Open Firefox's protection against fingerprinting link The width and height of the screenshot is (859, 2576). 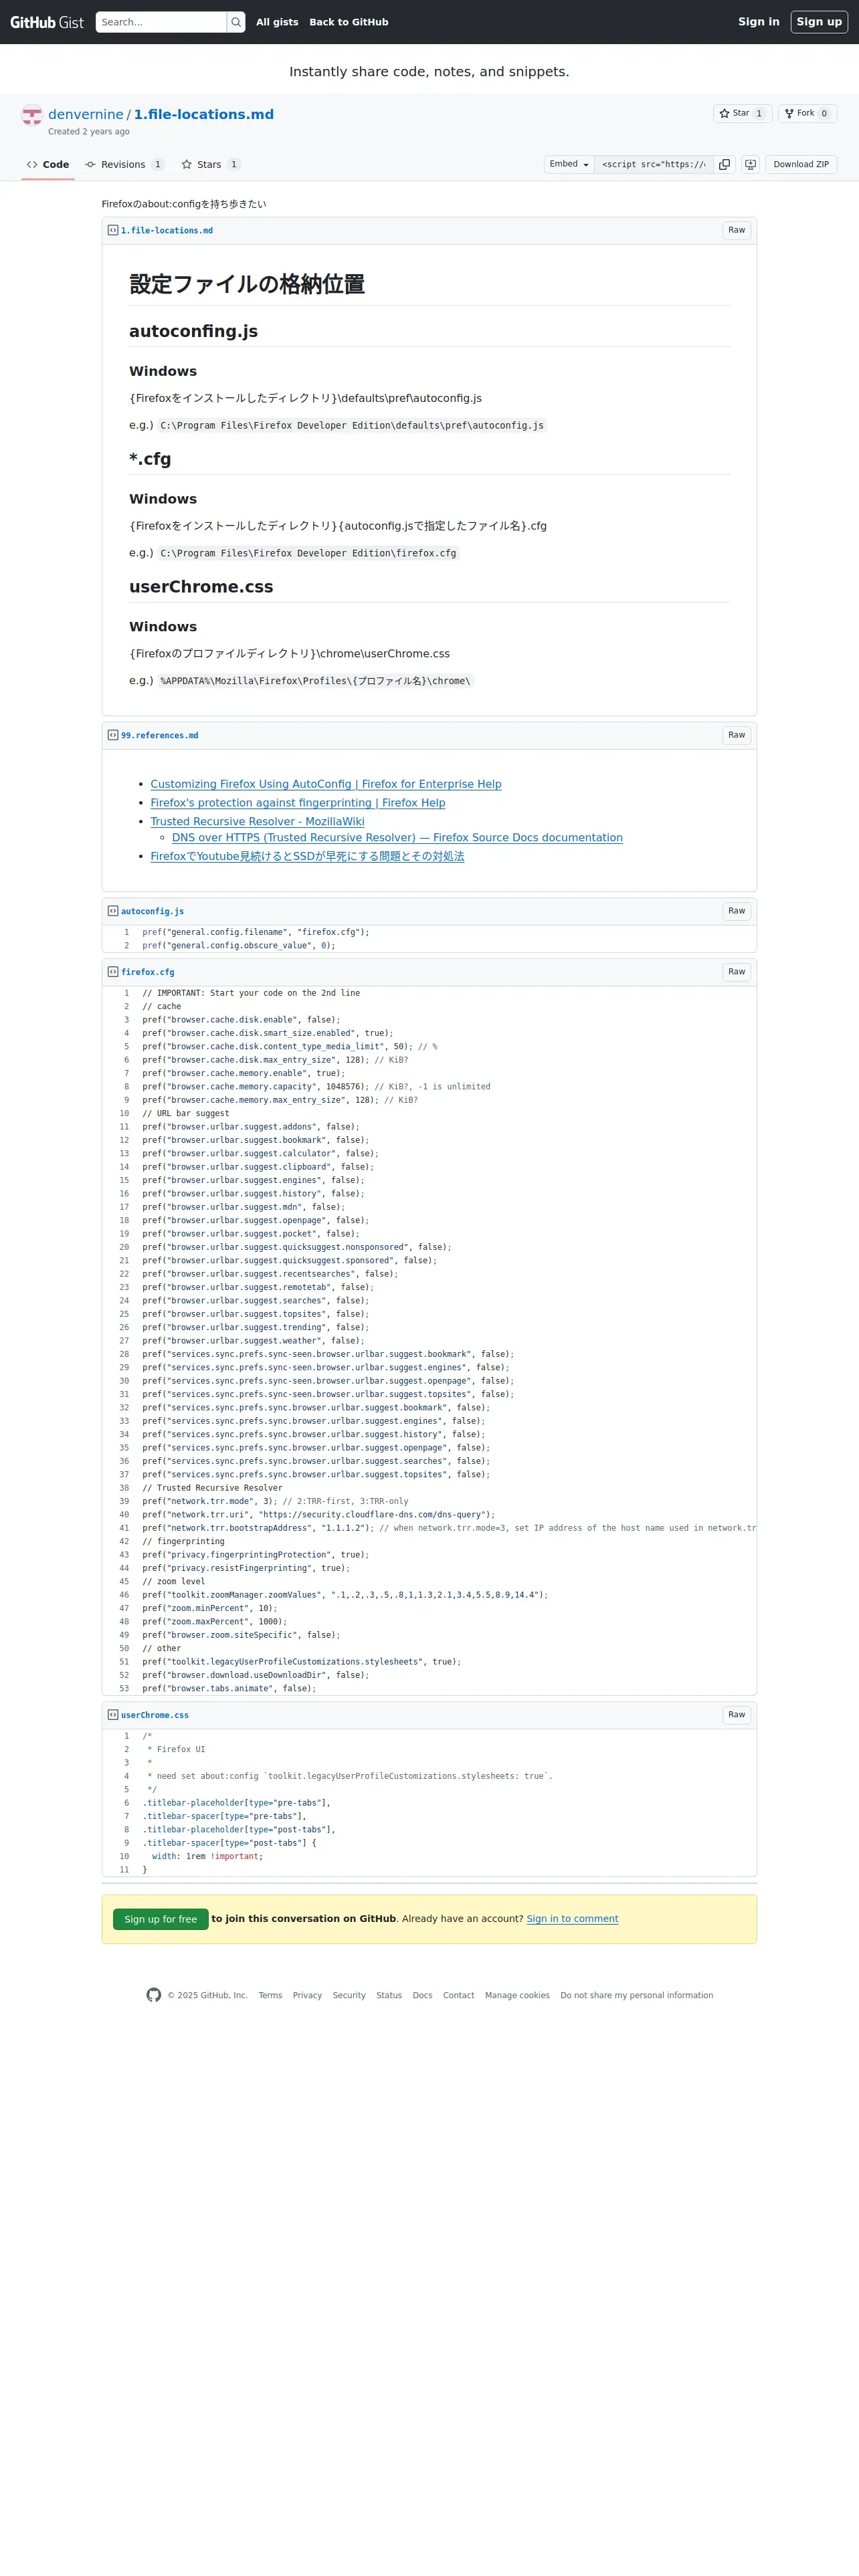tap(298, 803)
